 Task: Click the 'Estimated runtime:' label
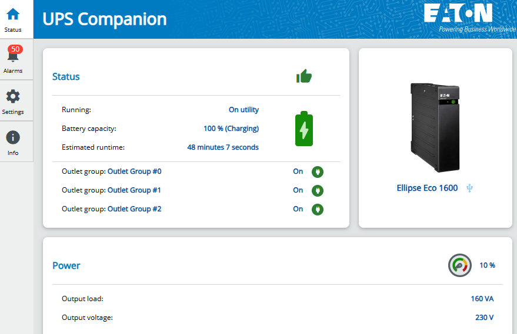pyautogui.click(x=93, y=147)
